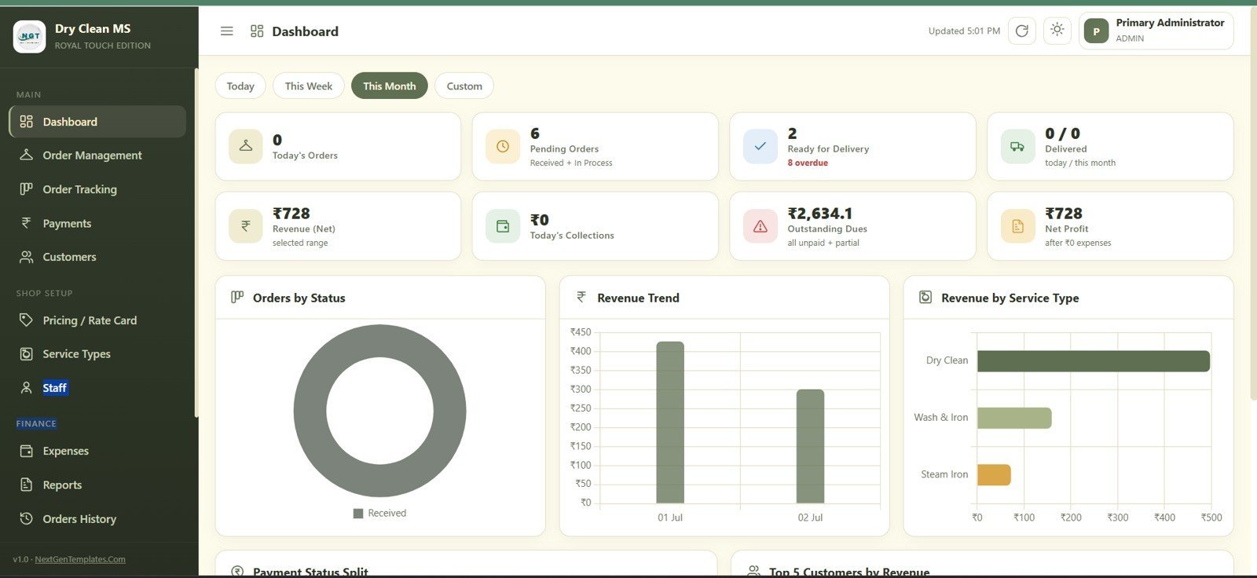This screenshot has width=1257, height=578.
Task: Click the ₹728 Net Profit value
Action: [1064, 214]
